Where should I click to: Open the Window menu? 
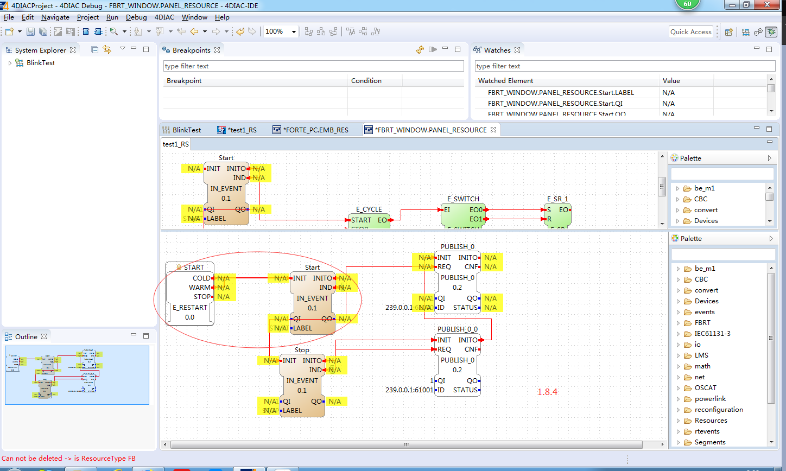(194, 17)
